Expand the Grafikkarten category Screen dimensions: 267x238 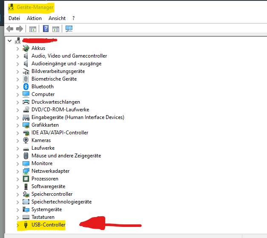coord(18,125)
